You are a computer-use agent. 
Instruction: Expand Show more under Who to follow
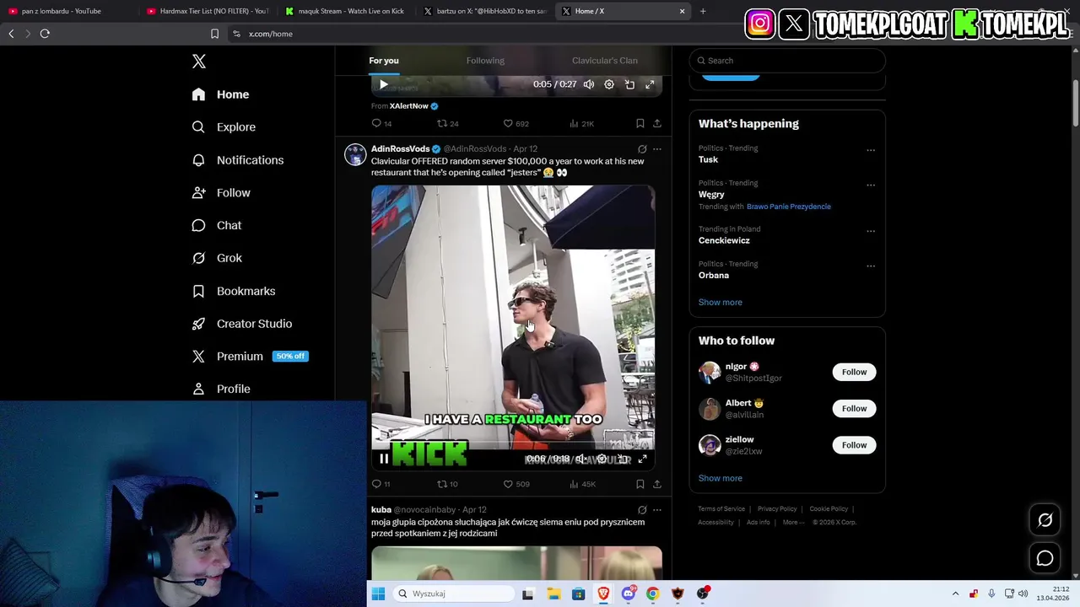pos(721,478)
